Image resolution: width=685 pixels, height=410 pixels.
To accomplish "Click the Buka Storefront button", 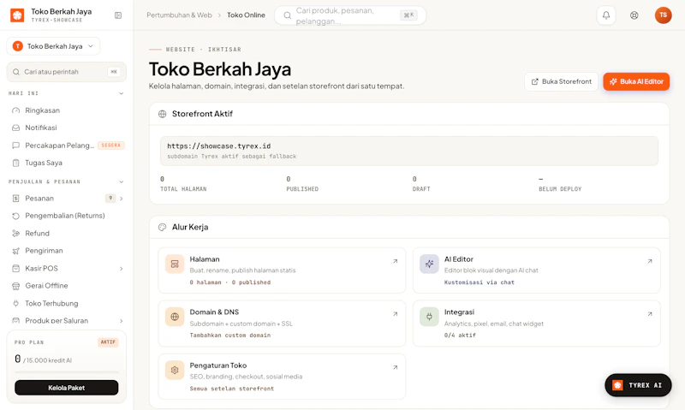I will click(x=562, y=81).
